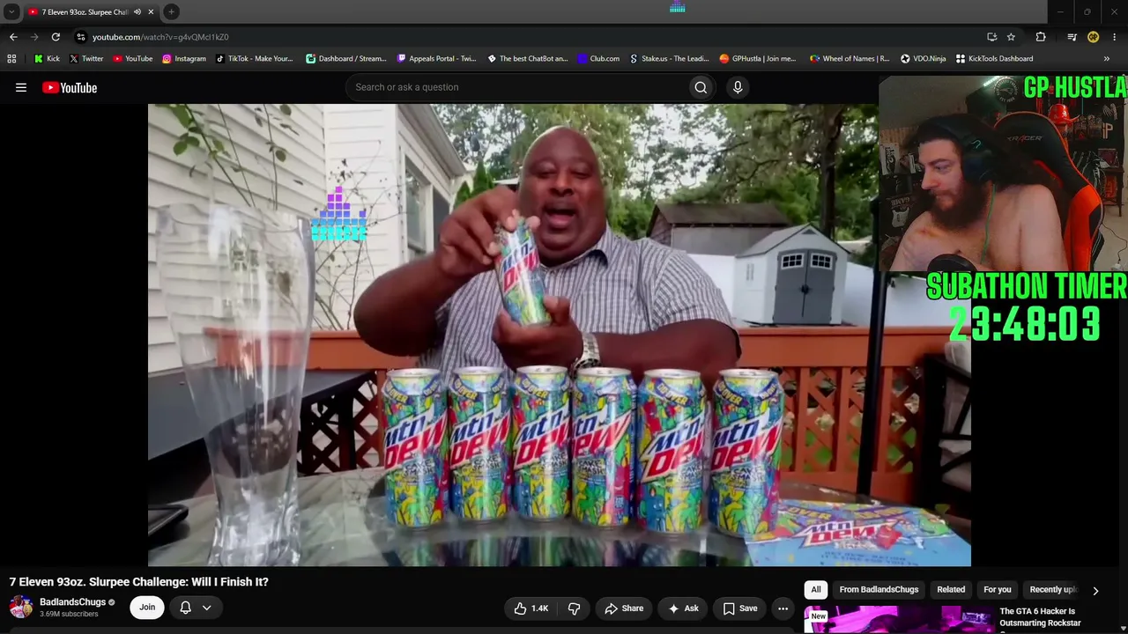Select the For you filter chip
This screenshot has height=634, width=1128.
tap(998, 590)
